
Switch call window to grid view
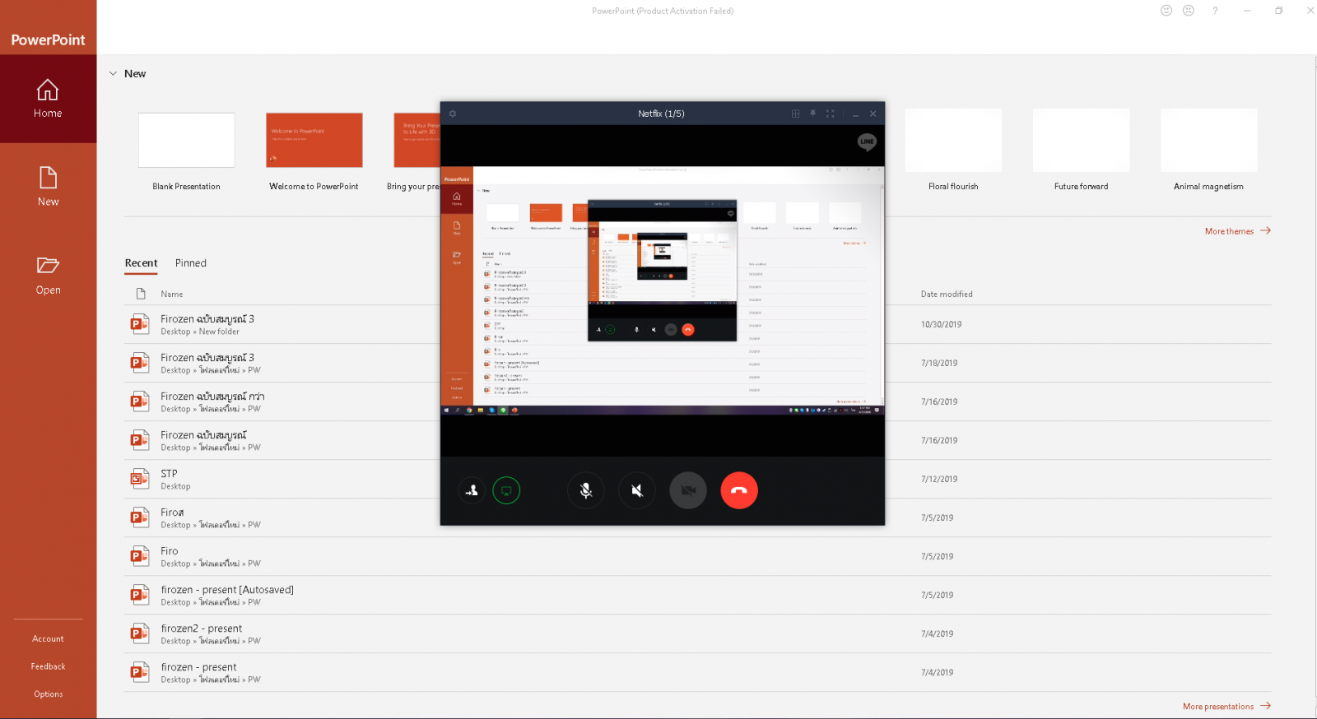click(795, 114)
